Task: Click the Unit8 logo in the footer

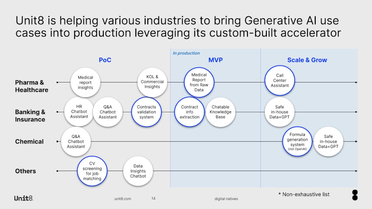Action: click(24, 198)
